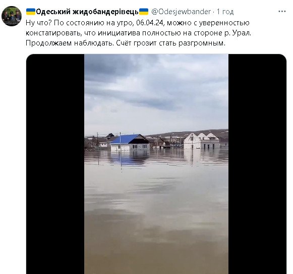Click the right black letterbox of the video
Image resolution: width=293 pixels, height=274 pixels.
click(257, 164)
